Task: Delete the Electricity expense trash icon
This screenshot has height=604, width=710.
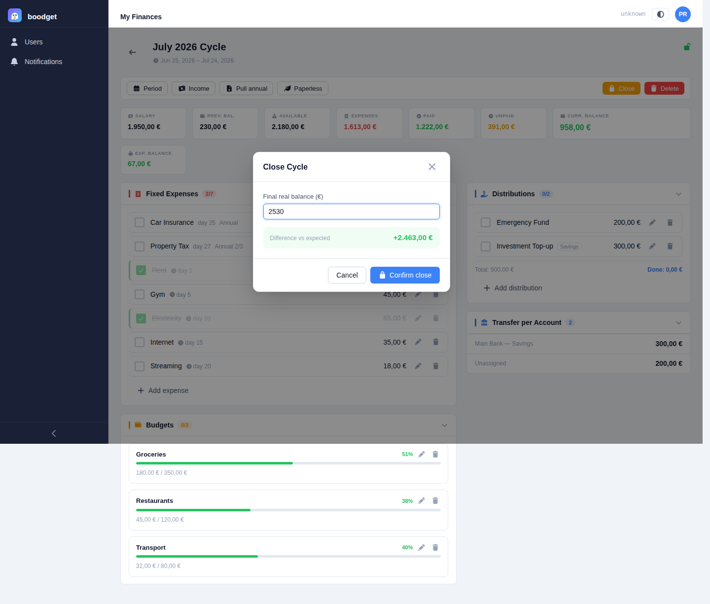Action: pos(436,318)
